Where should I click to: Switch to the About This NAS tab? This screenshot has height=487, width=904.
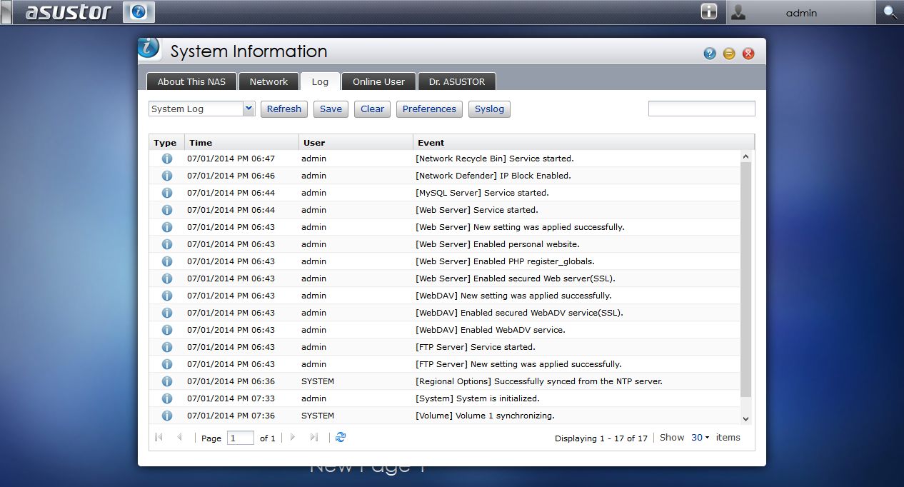point(191,81)
